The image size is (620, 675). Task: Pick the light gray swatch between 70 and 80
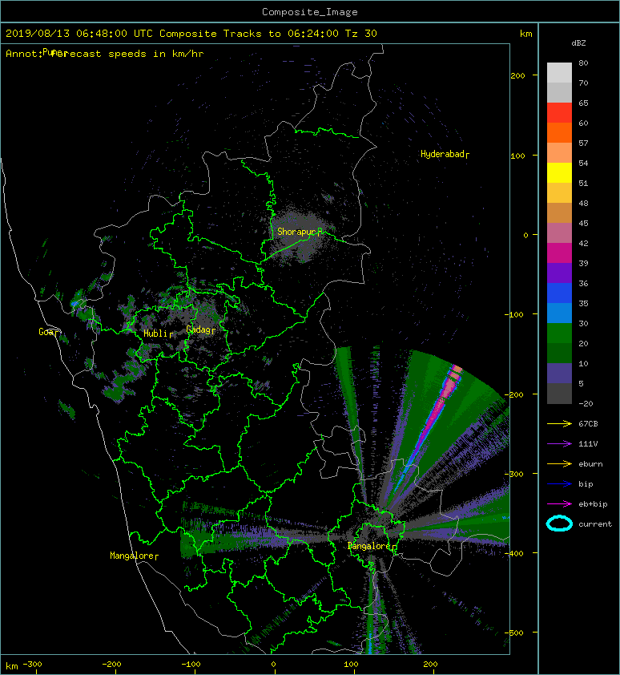[559, 73]
